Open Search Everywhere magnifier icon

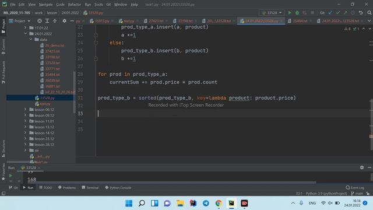[x=369, y=13]
